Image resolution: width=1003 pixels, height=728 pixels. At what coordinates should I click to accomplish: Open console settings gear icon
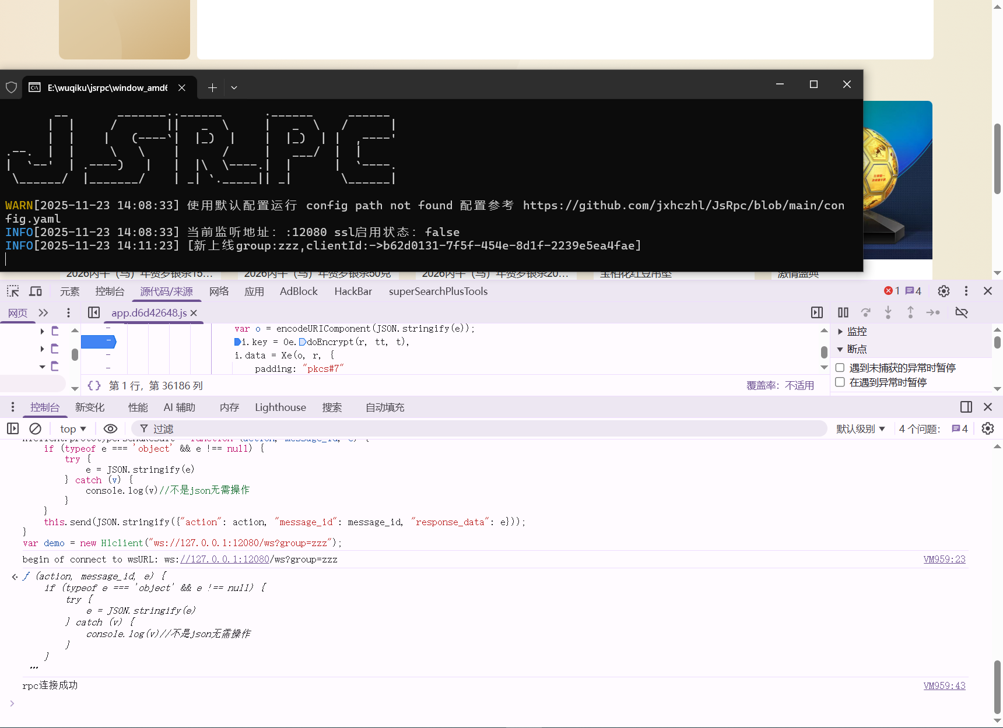(x=987, y=429)
